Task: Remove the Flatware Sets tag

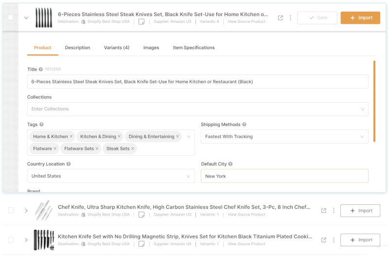Action: coord(97,148)
